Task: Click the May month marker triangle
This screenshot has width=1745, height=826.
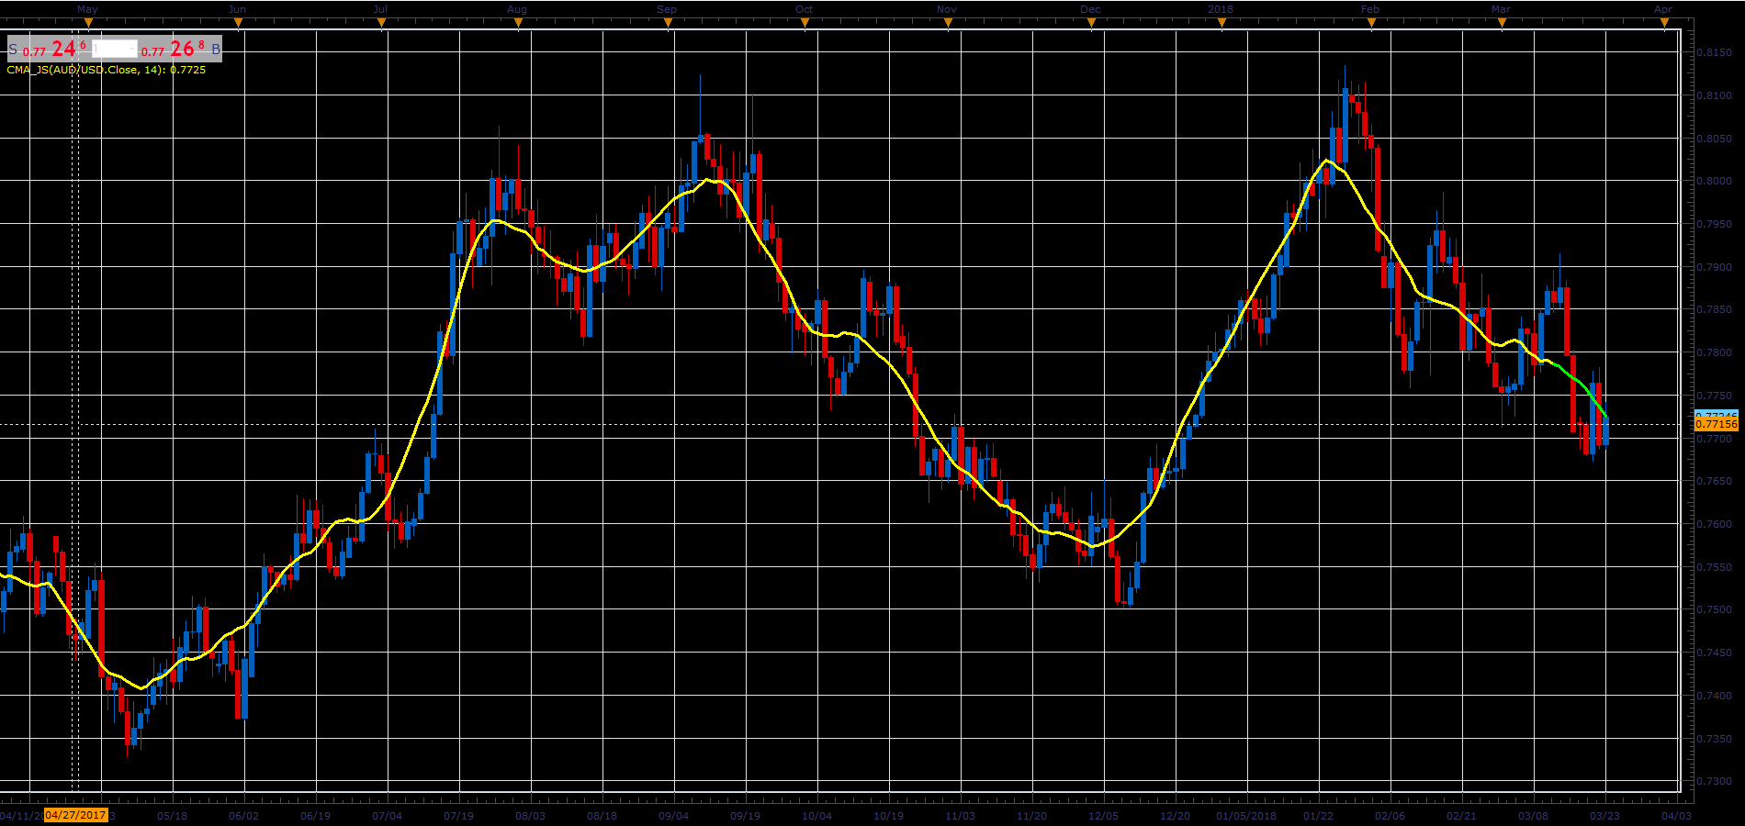Action: pos(88,23)
